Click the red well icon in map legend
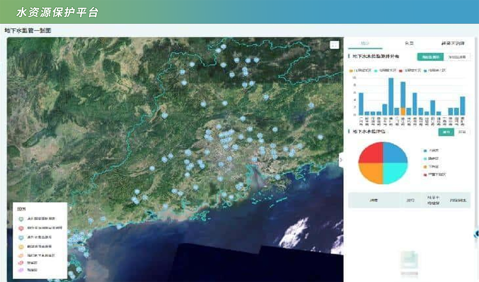 click(21, 228)
